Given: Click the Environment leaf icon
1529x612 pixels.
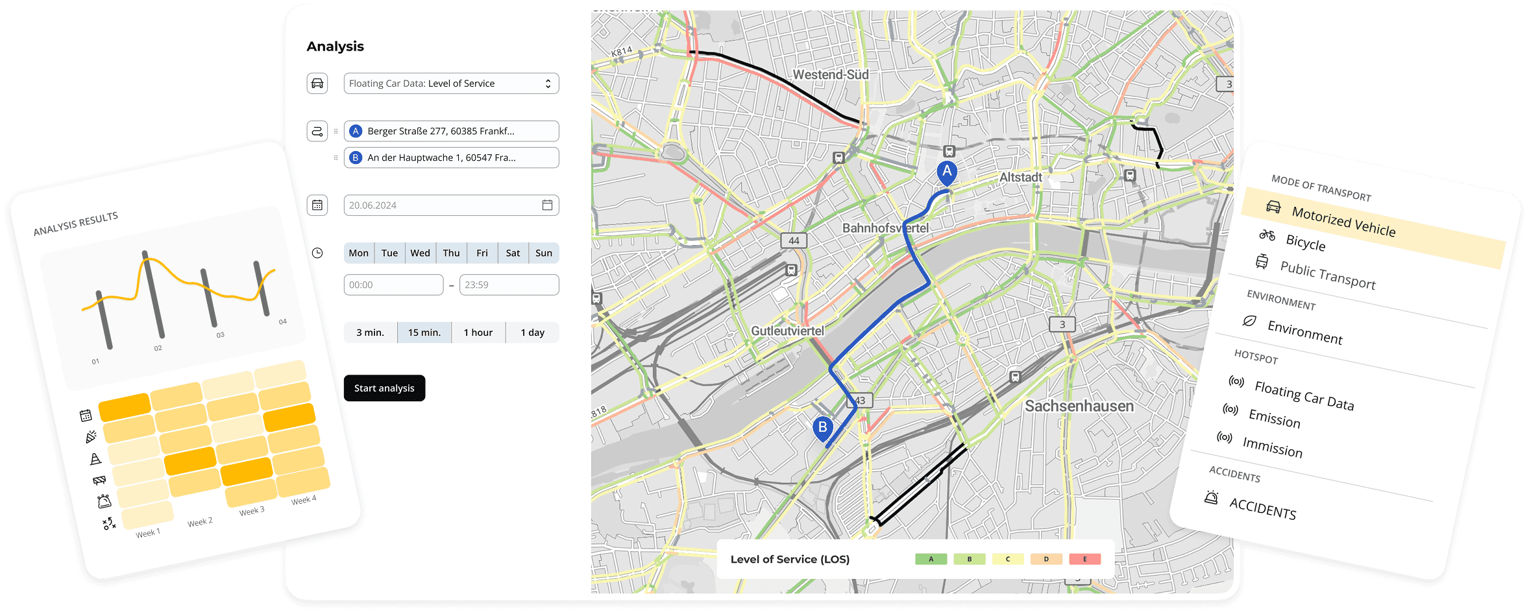Looking at the screenshot, I should click(x=1249, y=322).
